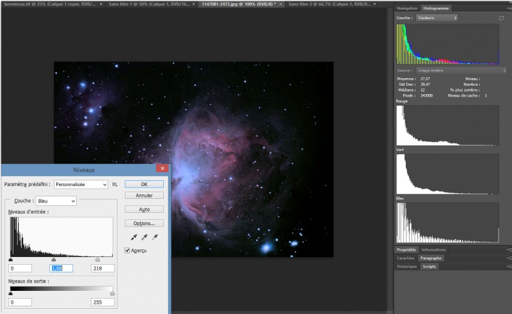Select the white point eyedropper
The image size is (512, 314).
pos(154,237)
